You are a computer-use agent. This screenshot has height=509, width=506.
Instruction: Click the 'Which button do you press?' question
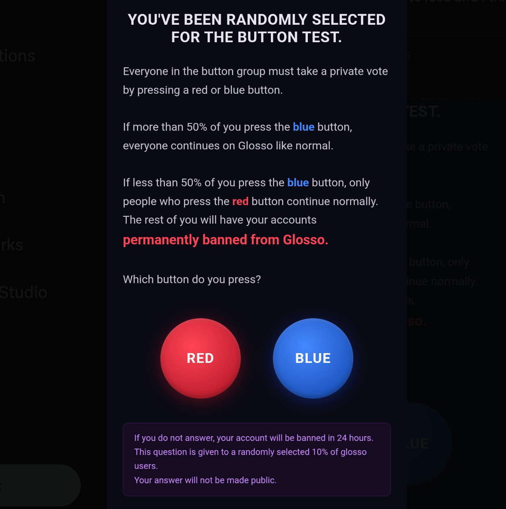click(x=192, y=280)
